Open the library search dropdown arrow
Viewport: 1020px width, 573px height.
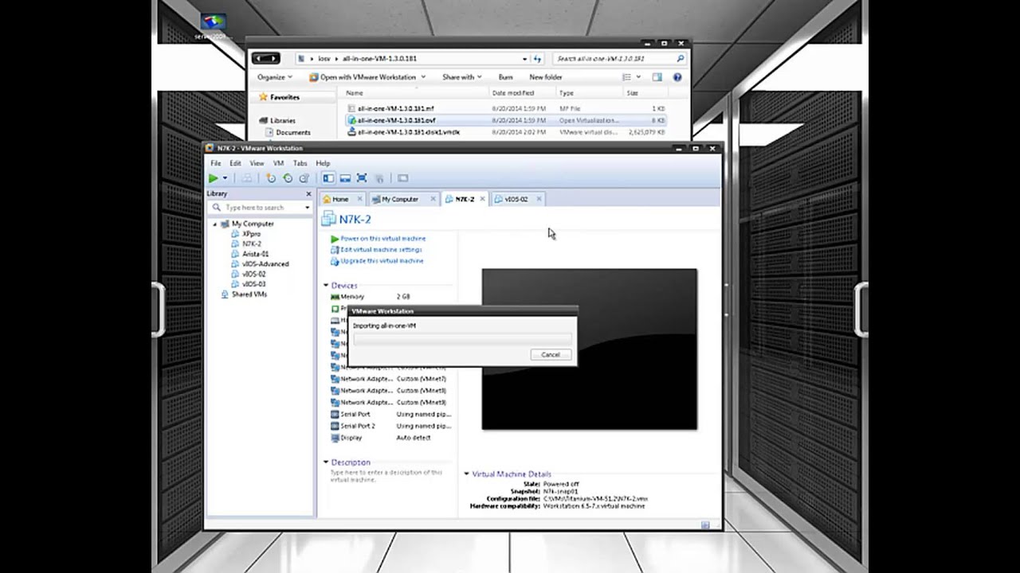click(x=307, y=208)
